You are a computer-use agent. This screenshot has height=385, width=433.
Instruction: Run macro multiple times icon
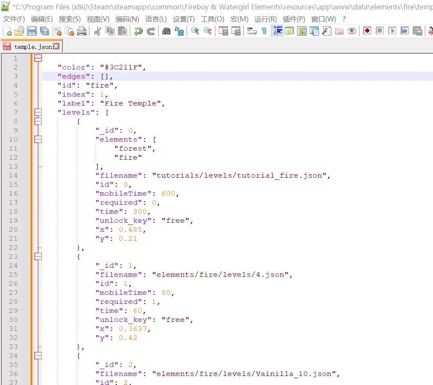[405, 31]
